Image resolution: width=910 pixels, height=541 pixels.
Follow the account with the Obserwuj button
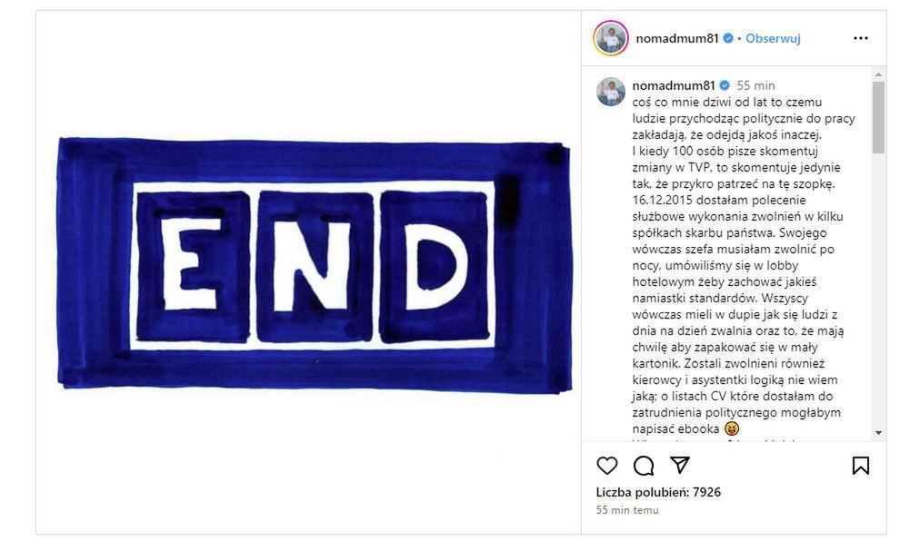pos(773,39)
